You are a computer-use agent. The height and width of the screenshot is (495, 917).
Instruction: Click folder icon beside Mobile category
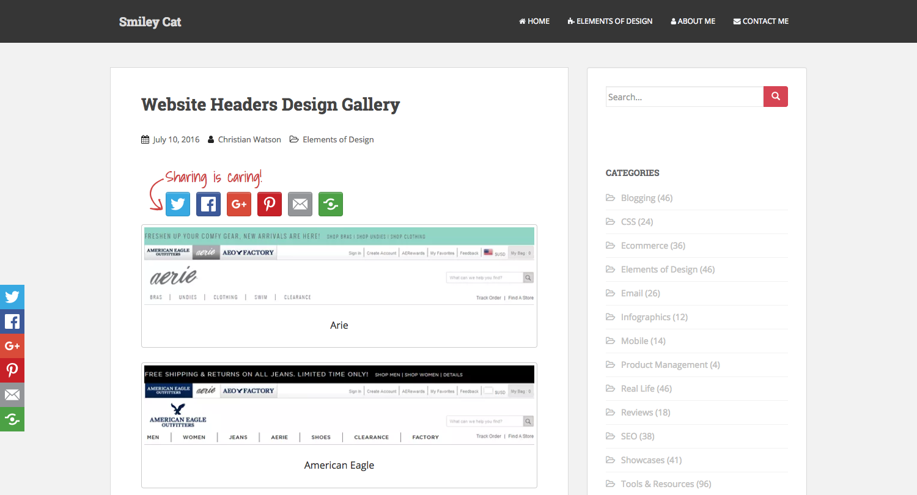(610, 341)
